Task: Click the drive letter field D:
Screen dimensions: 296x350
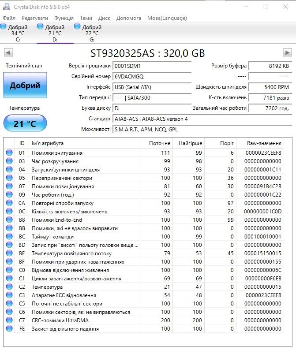Action: (x=152, y=108)
